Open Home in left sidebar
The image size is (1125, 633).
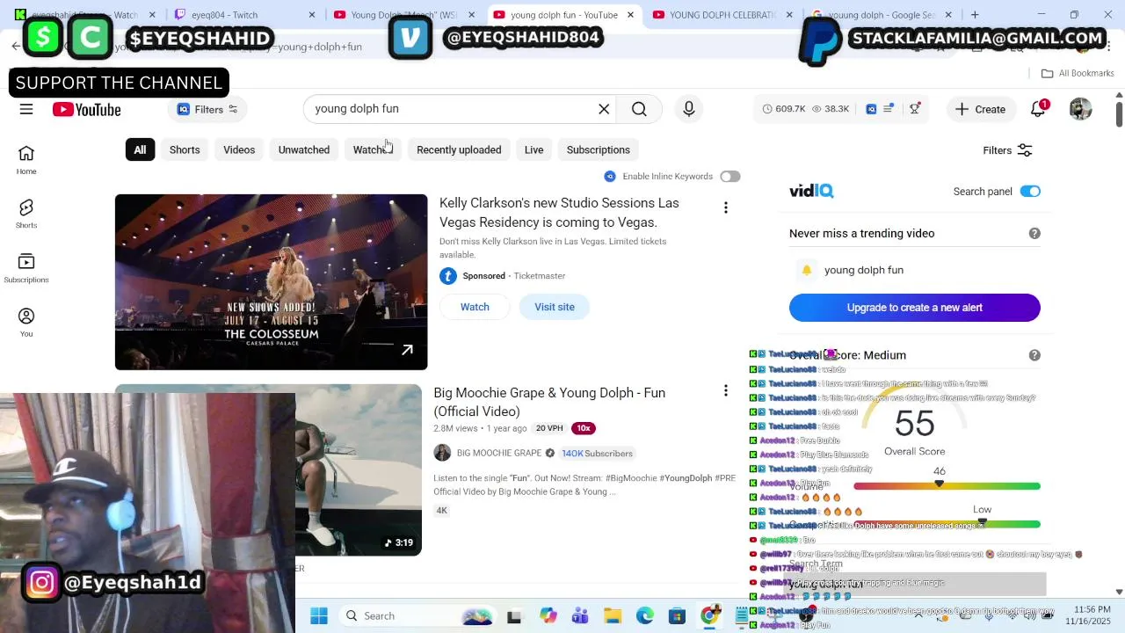(x=26, y=160)
